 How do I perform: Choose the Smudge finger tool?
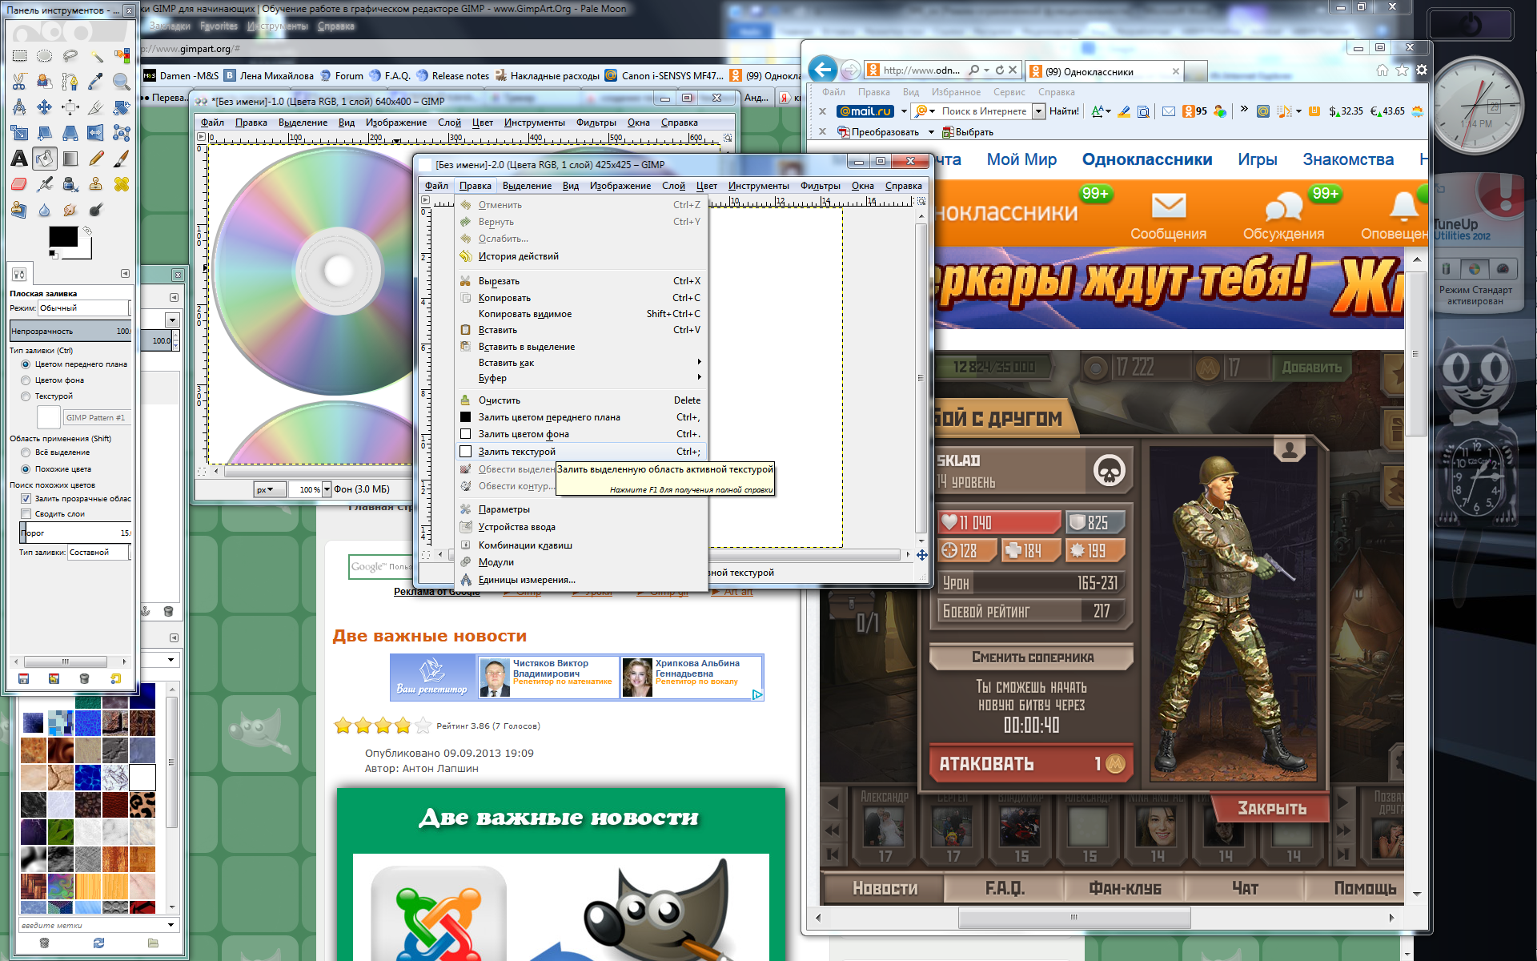pyautogui.click(x=70, y=210)
